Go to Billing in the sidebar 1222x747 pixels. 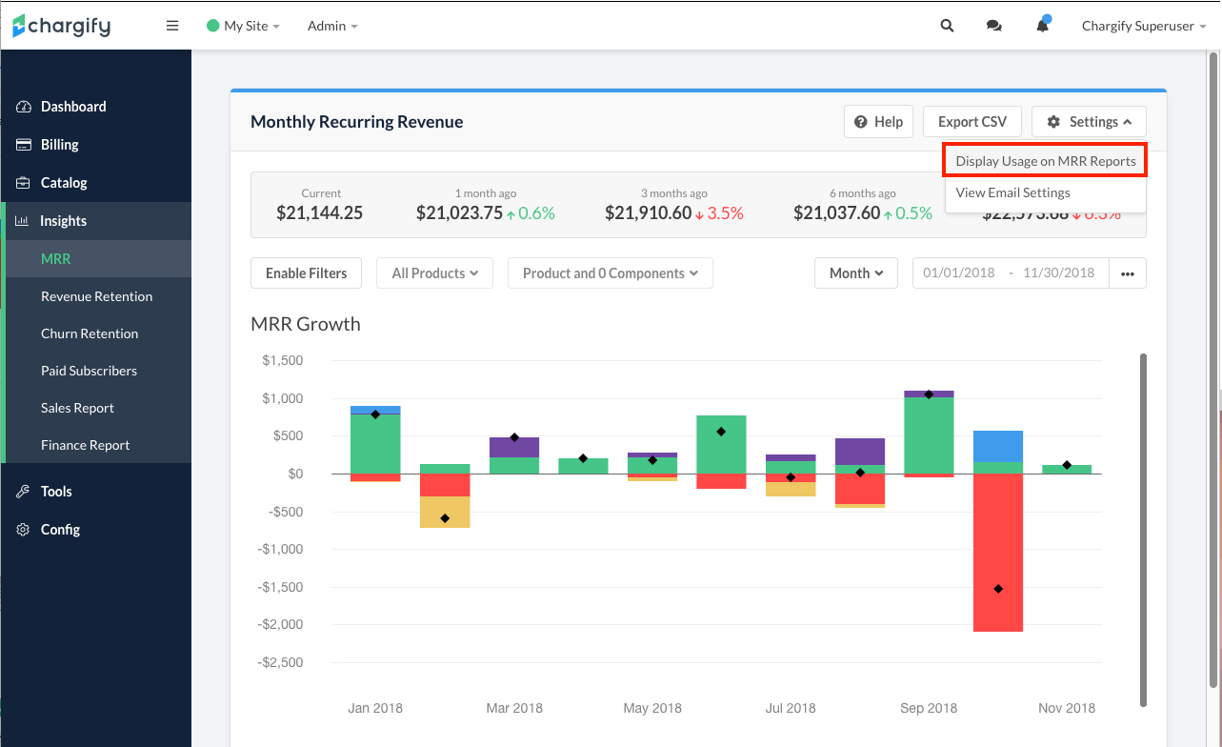[x=59, y=145]
